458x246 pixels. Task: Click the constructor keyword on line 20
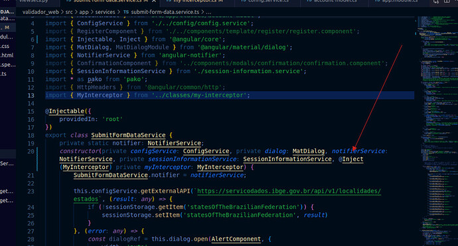tap(79, 151)
